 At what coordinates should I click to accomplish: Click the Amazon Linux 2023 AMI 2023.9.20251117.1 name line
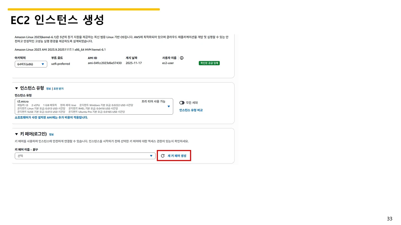[x=60, y=49]
